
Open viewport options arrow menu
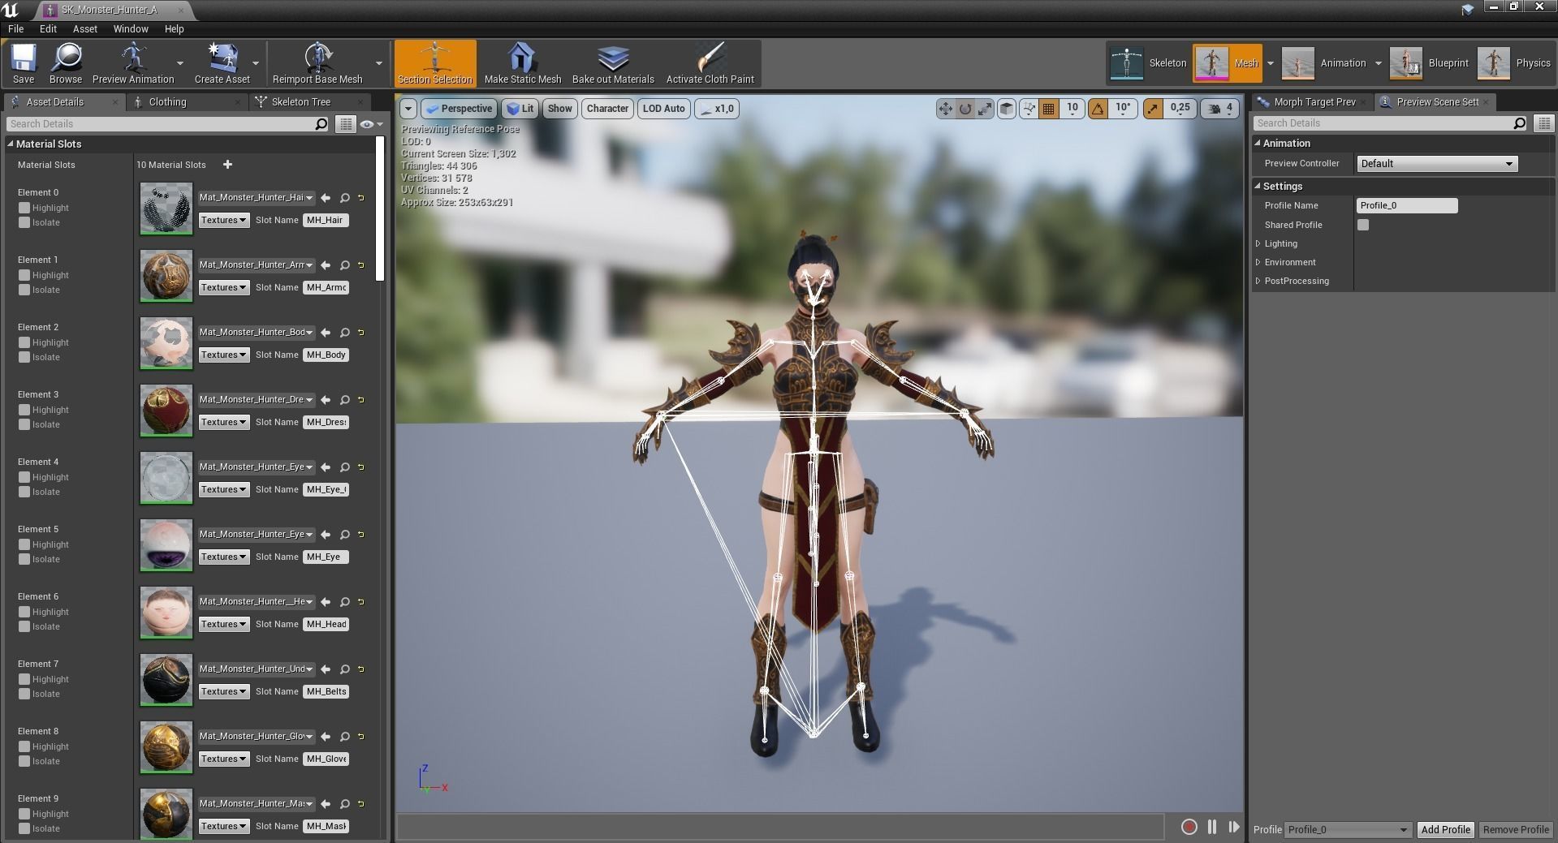pos(408,109)
